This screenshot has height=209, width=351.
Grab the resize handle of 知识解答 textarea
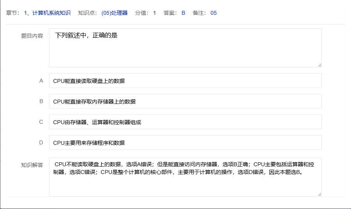319,194
